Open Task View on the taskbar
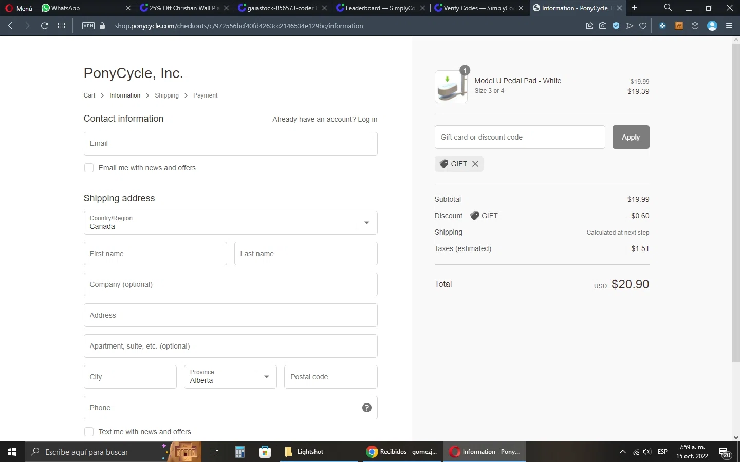740x462 pixels. pyautogui.click(x=214, y=452)
